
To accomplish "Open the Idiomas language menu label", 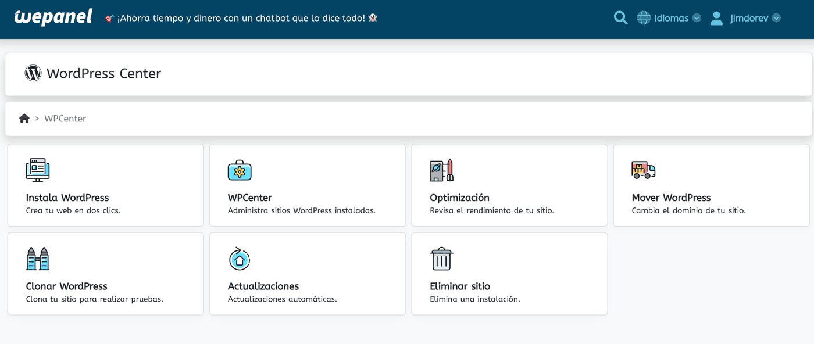I will click(x=671, y=18).
